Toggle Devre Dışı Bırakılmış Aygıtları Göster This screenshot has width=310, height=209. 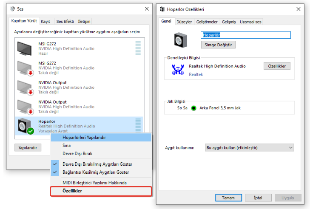97,164
